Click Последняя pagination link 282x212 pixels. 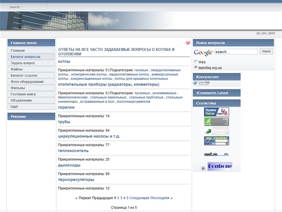click(160, 198)
